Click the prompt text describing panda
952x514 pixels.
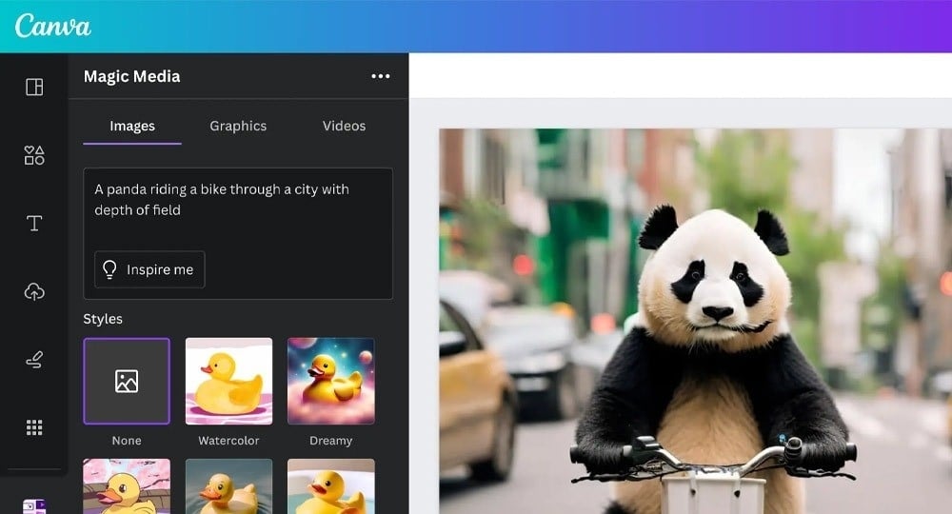pos(222,200)
